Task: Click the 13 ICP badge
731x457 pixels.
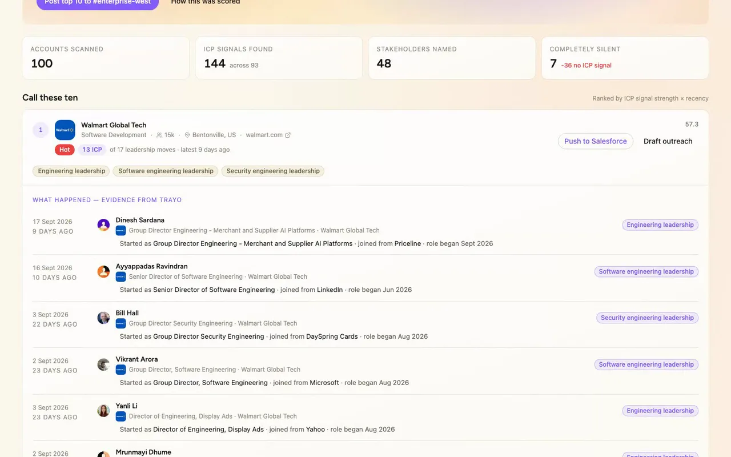Action: [x=92, y=150]
